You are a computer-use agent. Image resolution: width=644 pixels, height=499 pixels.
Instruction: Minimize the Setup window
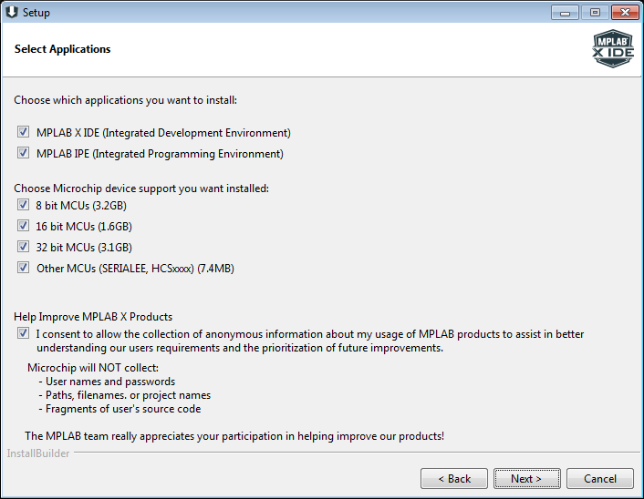565,13
